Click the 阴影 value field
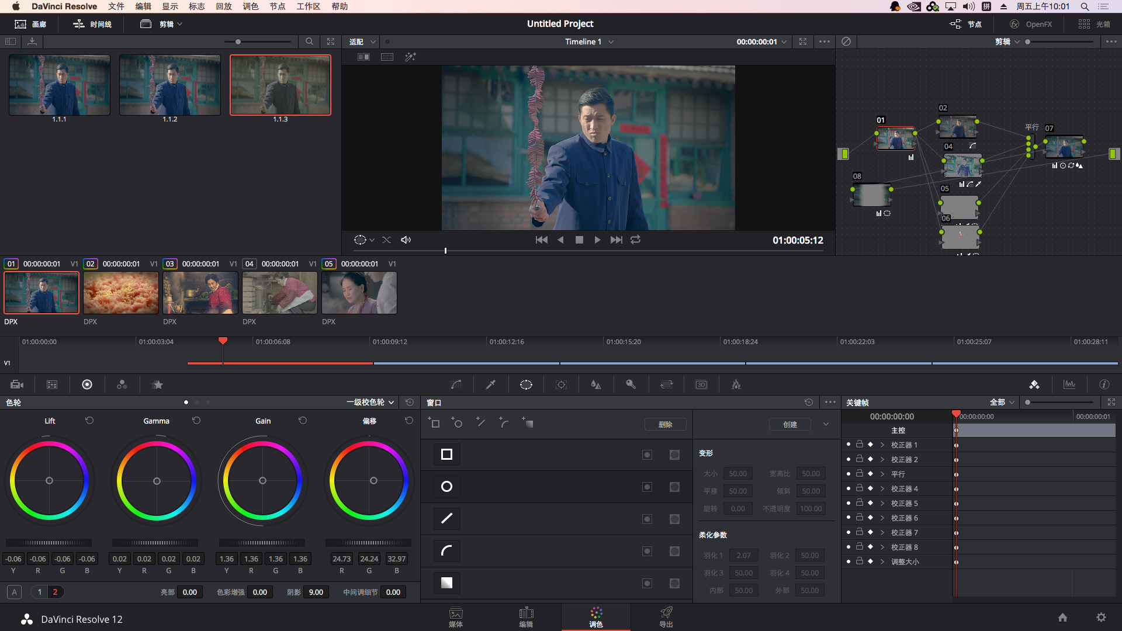The width and height of the screenshot is (1122, 631). coord(316,592)
